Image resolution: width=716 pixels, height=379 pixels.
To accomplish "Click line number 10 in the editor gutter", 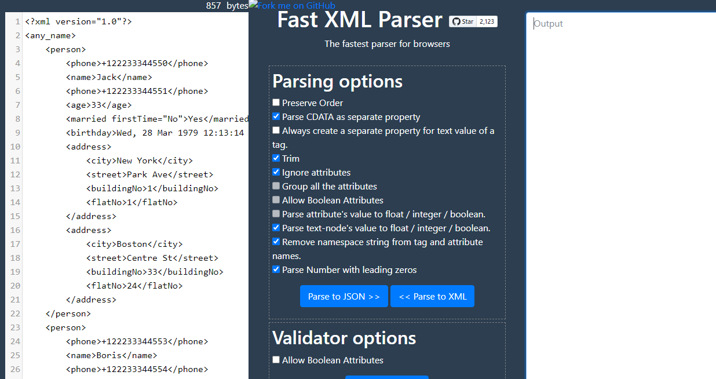I will 15,147.
